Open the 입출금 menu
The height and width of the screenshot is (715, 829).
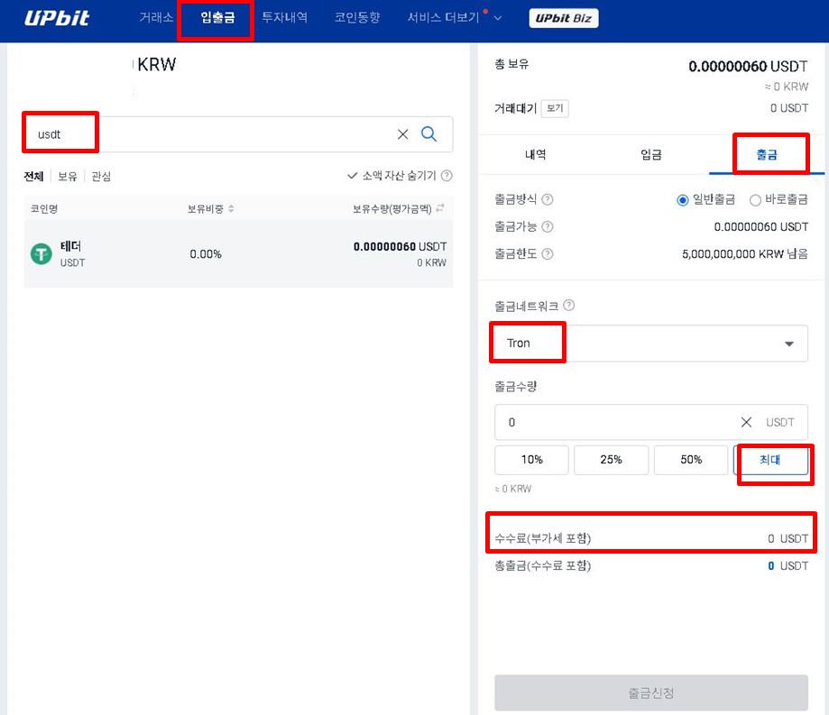216,18
